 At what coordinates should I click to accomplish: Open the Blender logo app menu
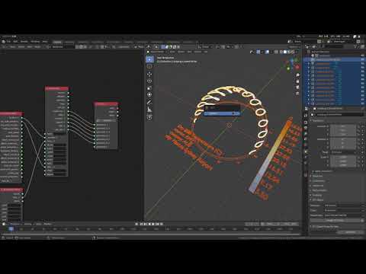[4, 42]
